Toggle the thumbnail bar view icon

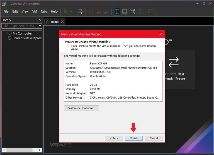(x=125, y=12)
